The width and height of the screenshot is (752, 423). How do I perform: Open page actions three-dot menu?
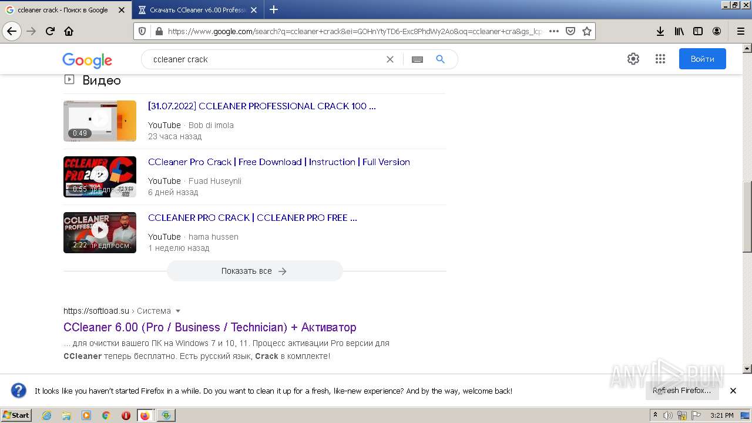coord(553,31)
